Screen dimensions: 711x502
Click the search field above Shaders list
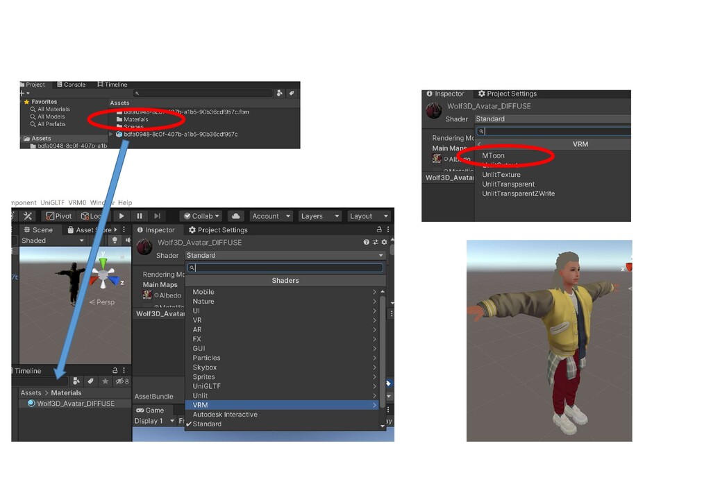click(285, 268)
